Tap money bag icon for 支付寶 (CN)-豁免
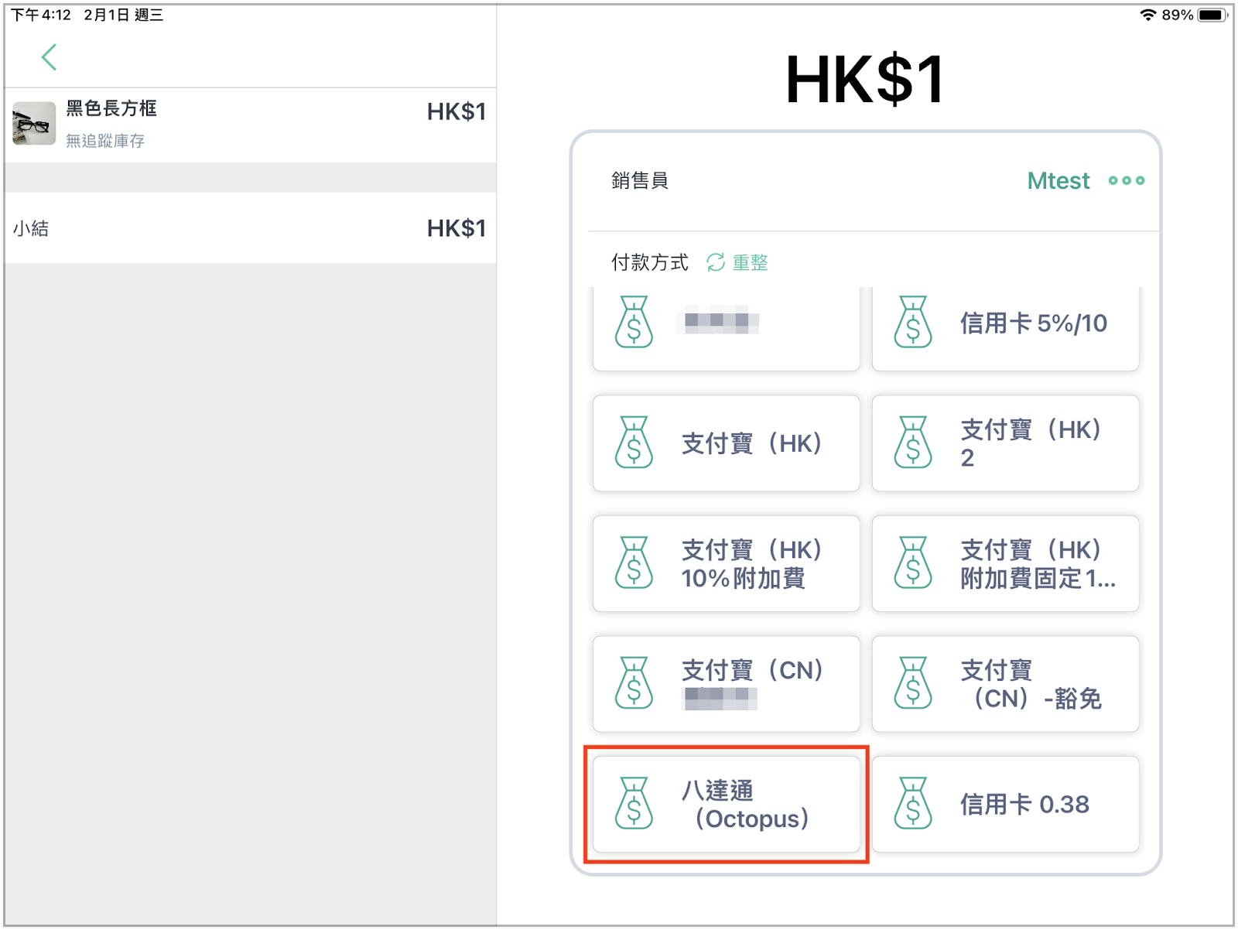The height and width of the screenshot is (930, 1238). pyautogui.click(x=913, y=683)
